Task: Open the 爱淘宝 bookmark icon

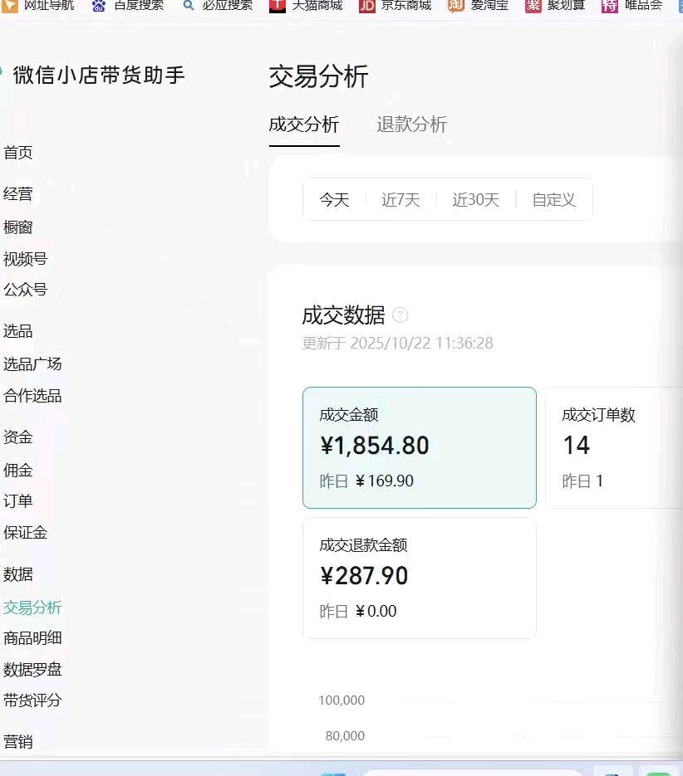Action: click(456, 6)
